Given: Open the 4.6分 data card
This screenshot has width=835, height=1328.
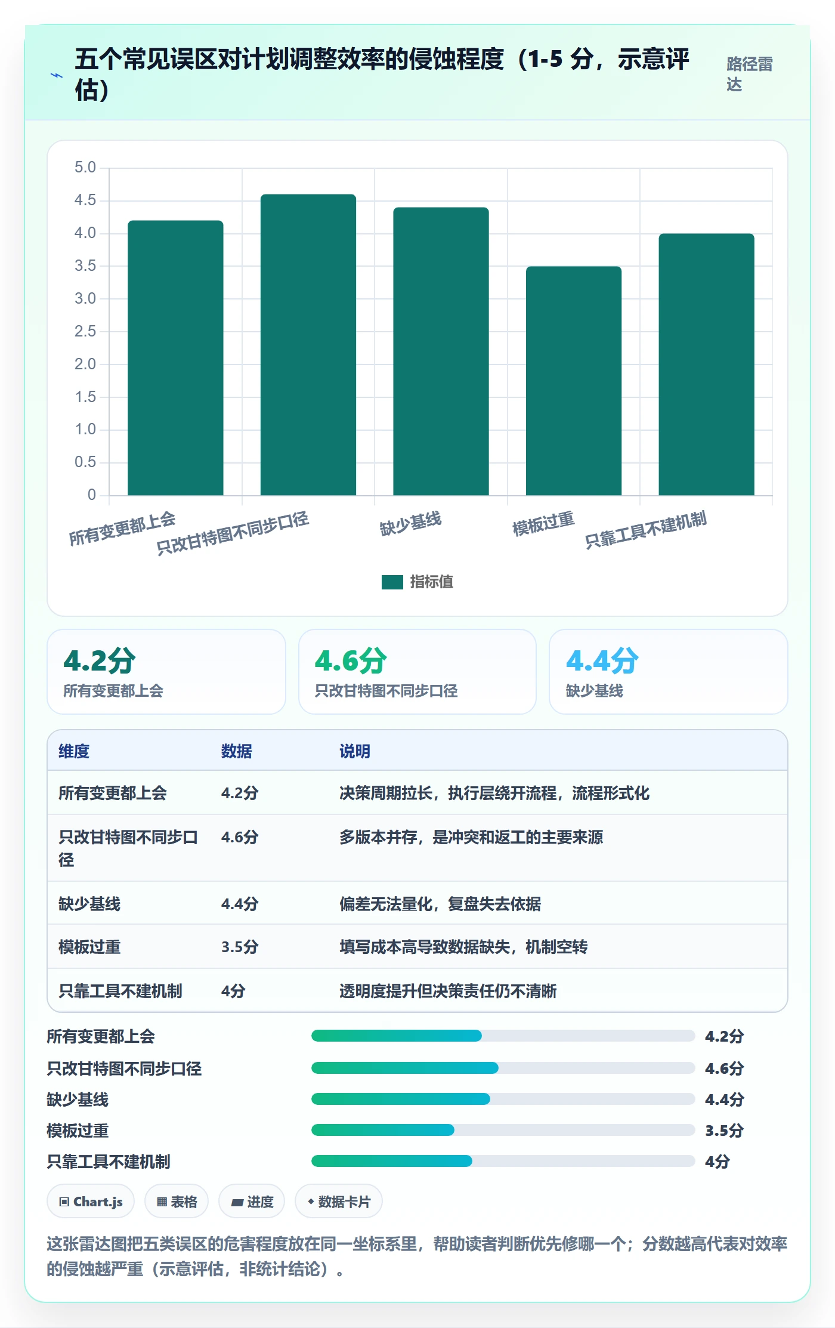Looking at the screenshot, I should click(x=417, y=672).
